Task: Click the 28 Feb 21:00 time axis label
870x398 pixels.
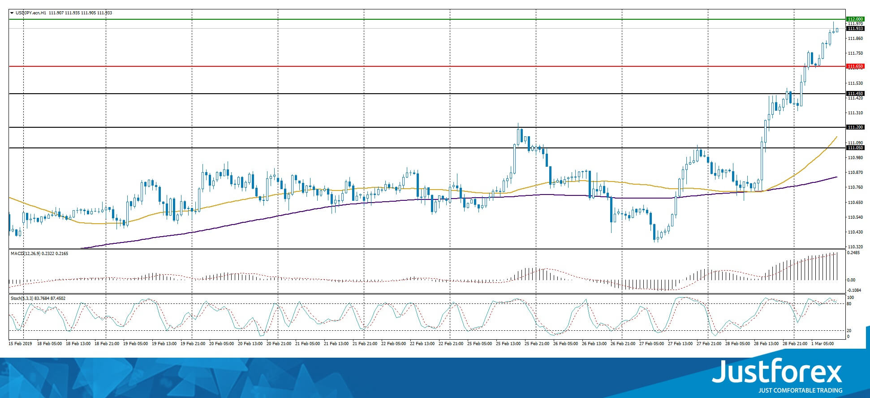Action: click(x=795, y=344)
